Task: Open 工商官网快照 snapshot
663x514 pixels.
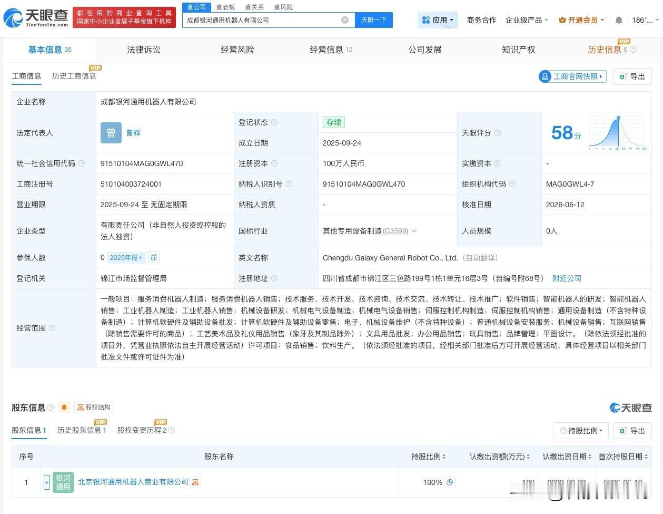Action: pos(572,76)
